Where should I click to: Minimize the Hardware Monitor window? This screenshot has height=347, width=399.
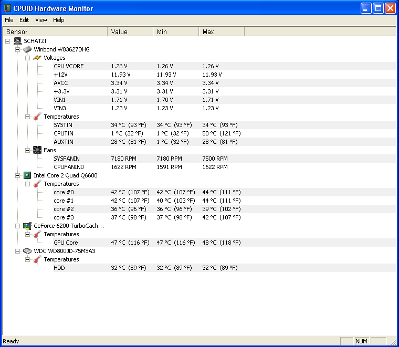[366, 8]
